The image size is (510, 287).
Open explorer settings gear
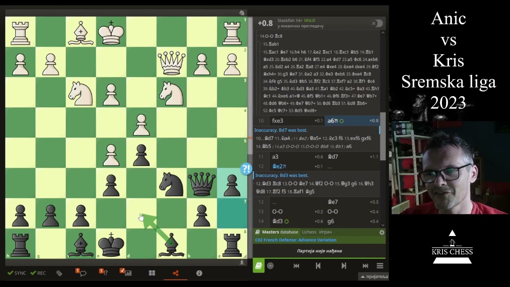382,232
